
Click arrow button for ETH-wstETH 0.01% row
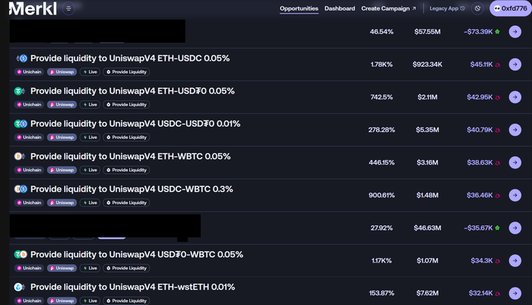pos(515,293)
